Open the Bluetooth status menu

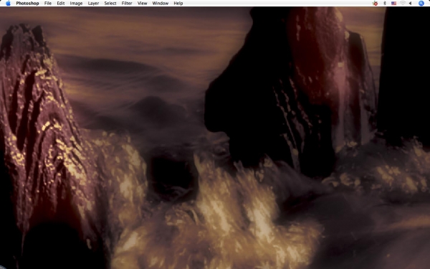[384, 4]
